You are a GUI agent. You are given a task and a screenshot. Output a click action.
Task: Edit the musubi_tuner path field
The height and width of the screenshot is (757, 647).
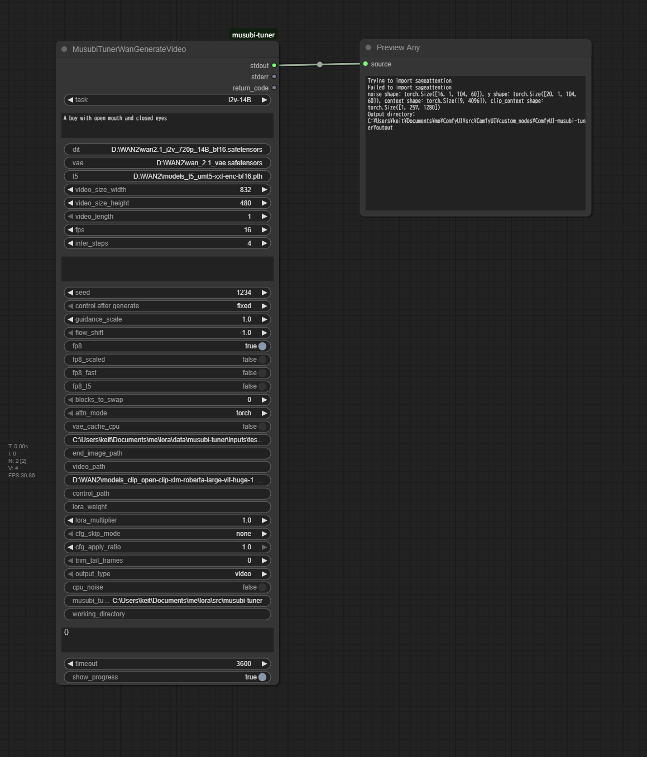(167, 601)
